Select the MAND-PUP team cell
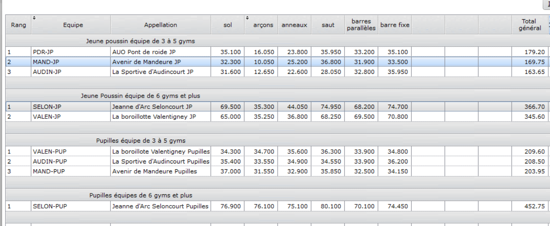The image size is (550, 226). tap(71, 170)
